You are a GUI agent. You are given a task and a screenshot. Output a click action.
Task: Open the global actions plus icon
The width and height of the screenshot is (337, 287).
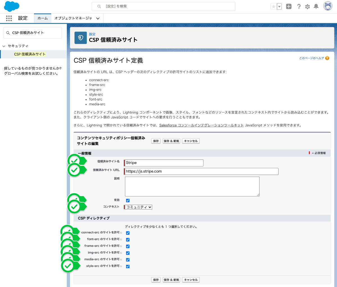point(289,6)
